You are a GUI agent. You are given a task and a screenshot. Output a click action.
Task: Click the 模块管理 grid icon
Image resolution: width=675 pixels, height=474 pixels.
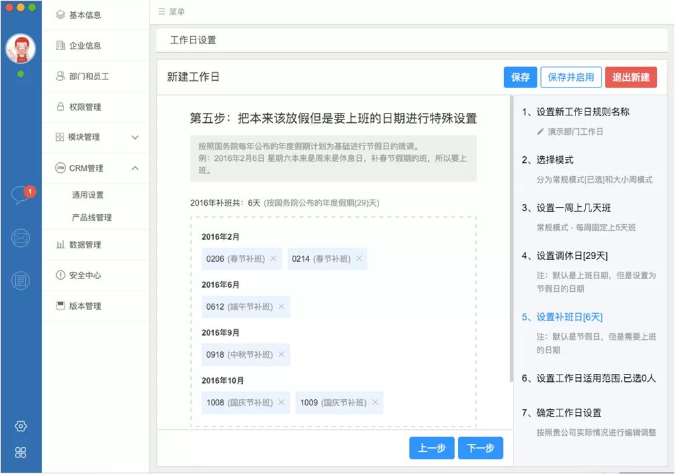click(60, 137)
